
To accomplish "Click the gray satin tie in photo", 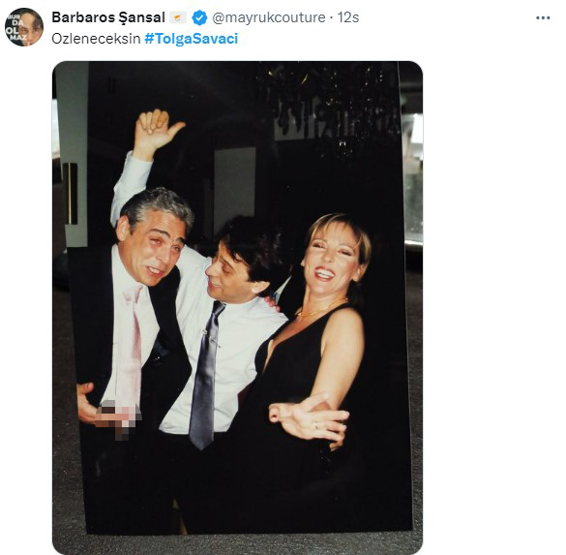I will [206, 375].
